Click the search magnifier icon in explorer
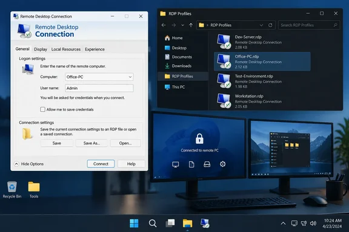The image size is (349, 232). point(336,25)
